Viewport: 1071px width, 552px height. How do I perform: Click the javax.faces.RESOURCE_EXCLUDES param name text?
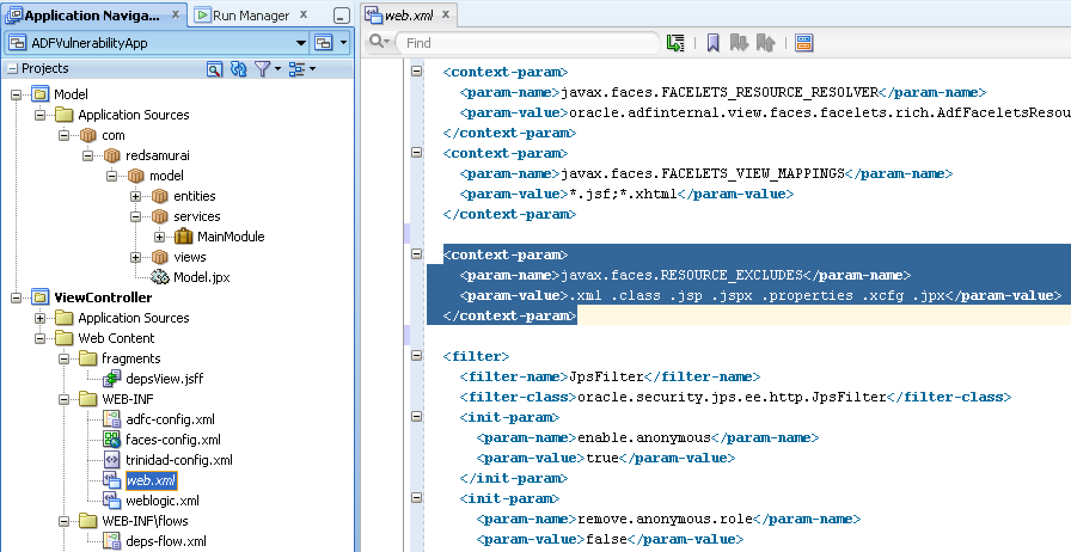coord(681,275)
